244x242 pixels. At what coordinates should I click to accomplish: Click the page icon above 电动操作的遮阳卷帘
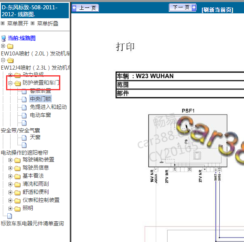[x=24, y=145]
